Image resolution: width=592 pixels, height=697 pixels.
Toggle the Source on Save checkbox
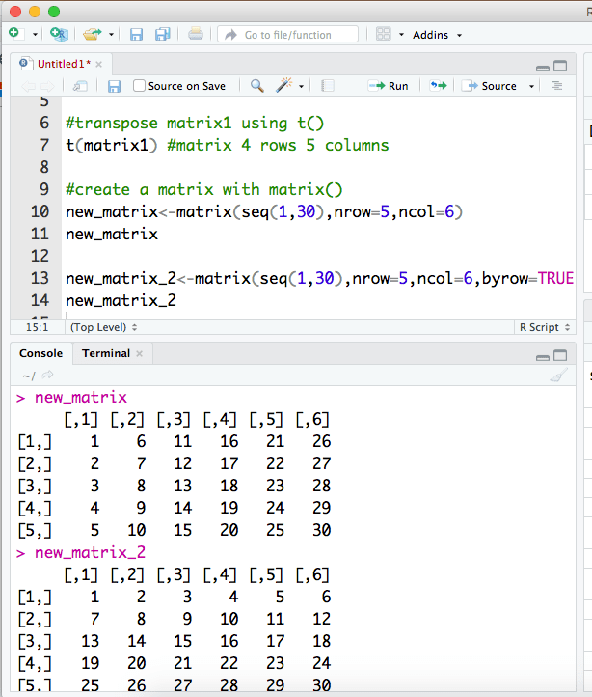[140, 86]
